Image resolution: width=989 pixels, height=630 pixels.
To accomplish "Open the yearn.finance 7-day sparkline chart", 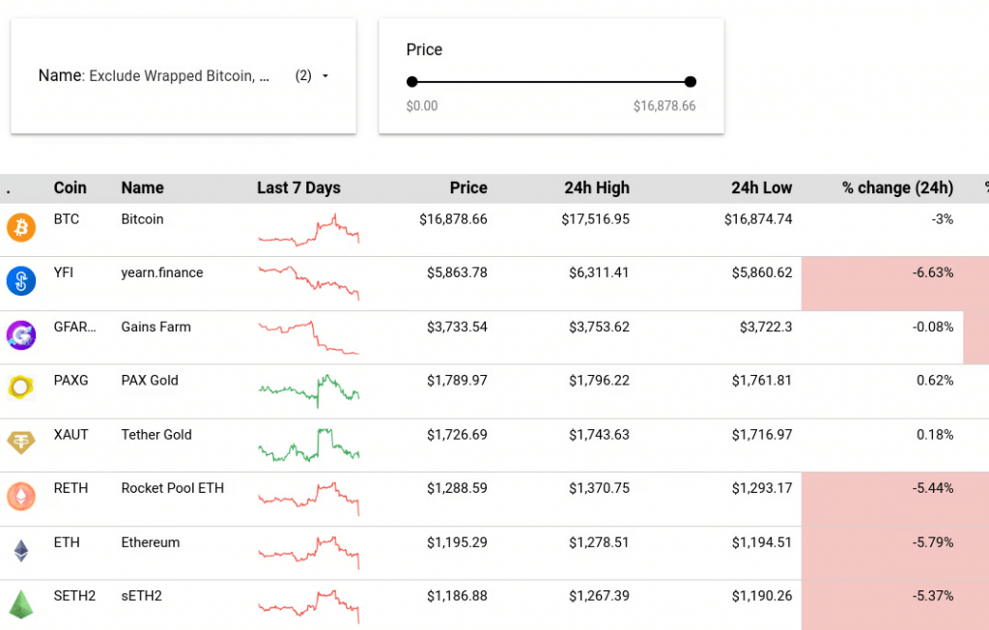I will [x=309, y=282].
